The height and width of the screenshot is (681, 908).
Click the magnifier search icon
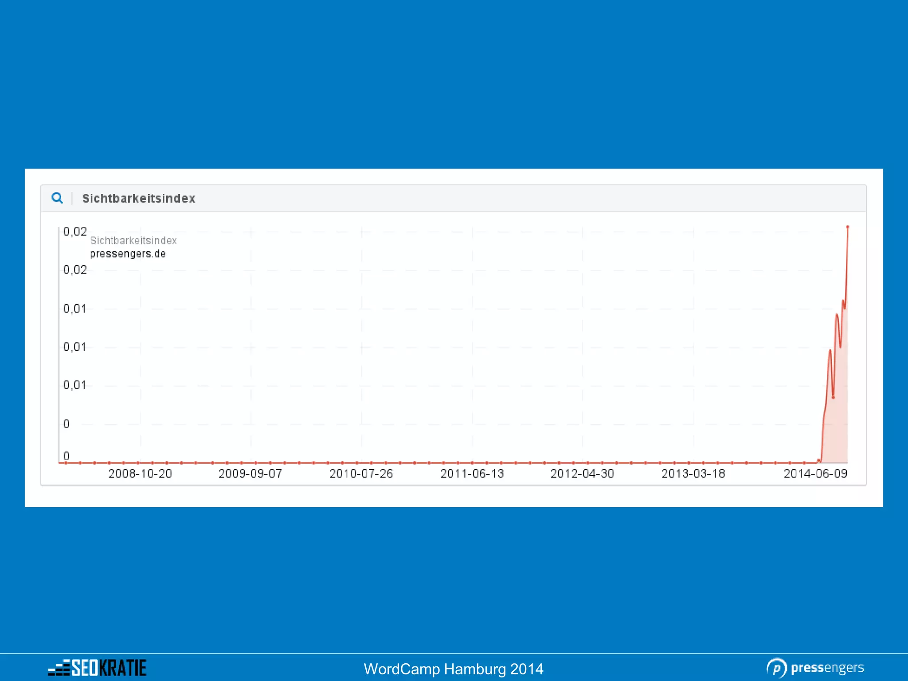pos(57,198)
